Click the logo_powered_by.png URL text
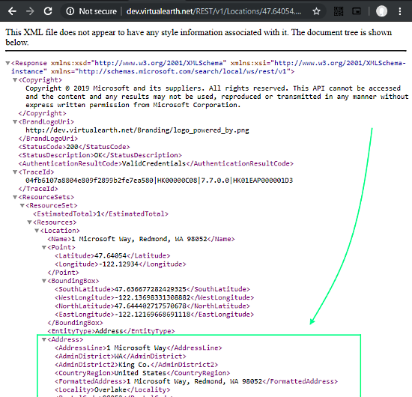Viewport: 412px width, 397px height. [x=137, y=130]
